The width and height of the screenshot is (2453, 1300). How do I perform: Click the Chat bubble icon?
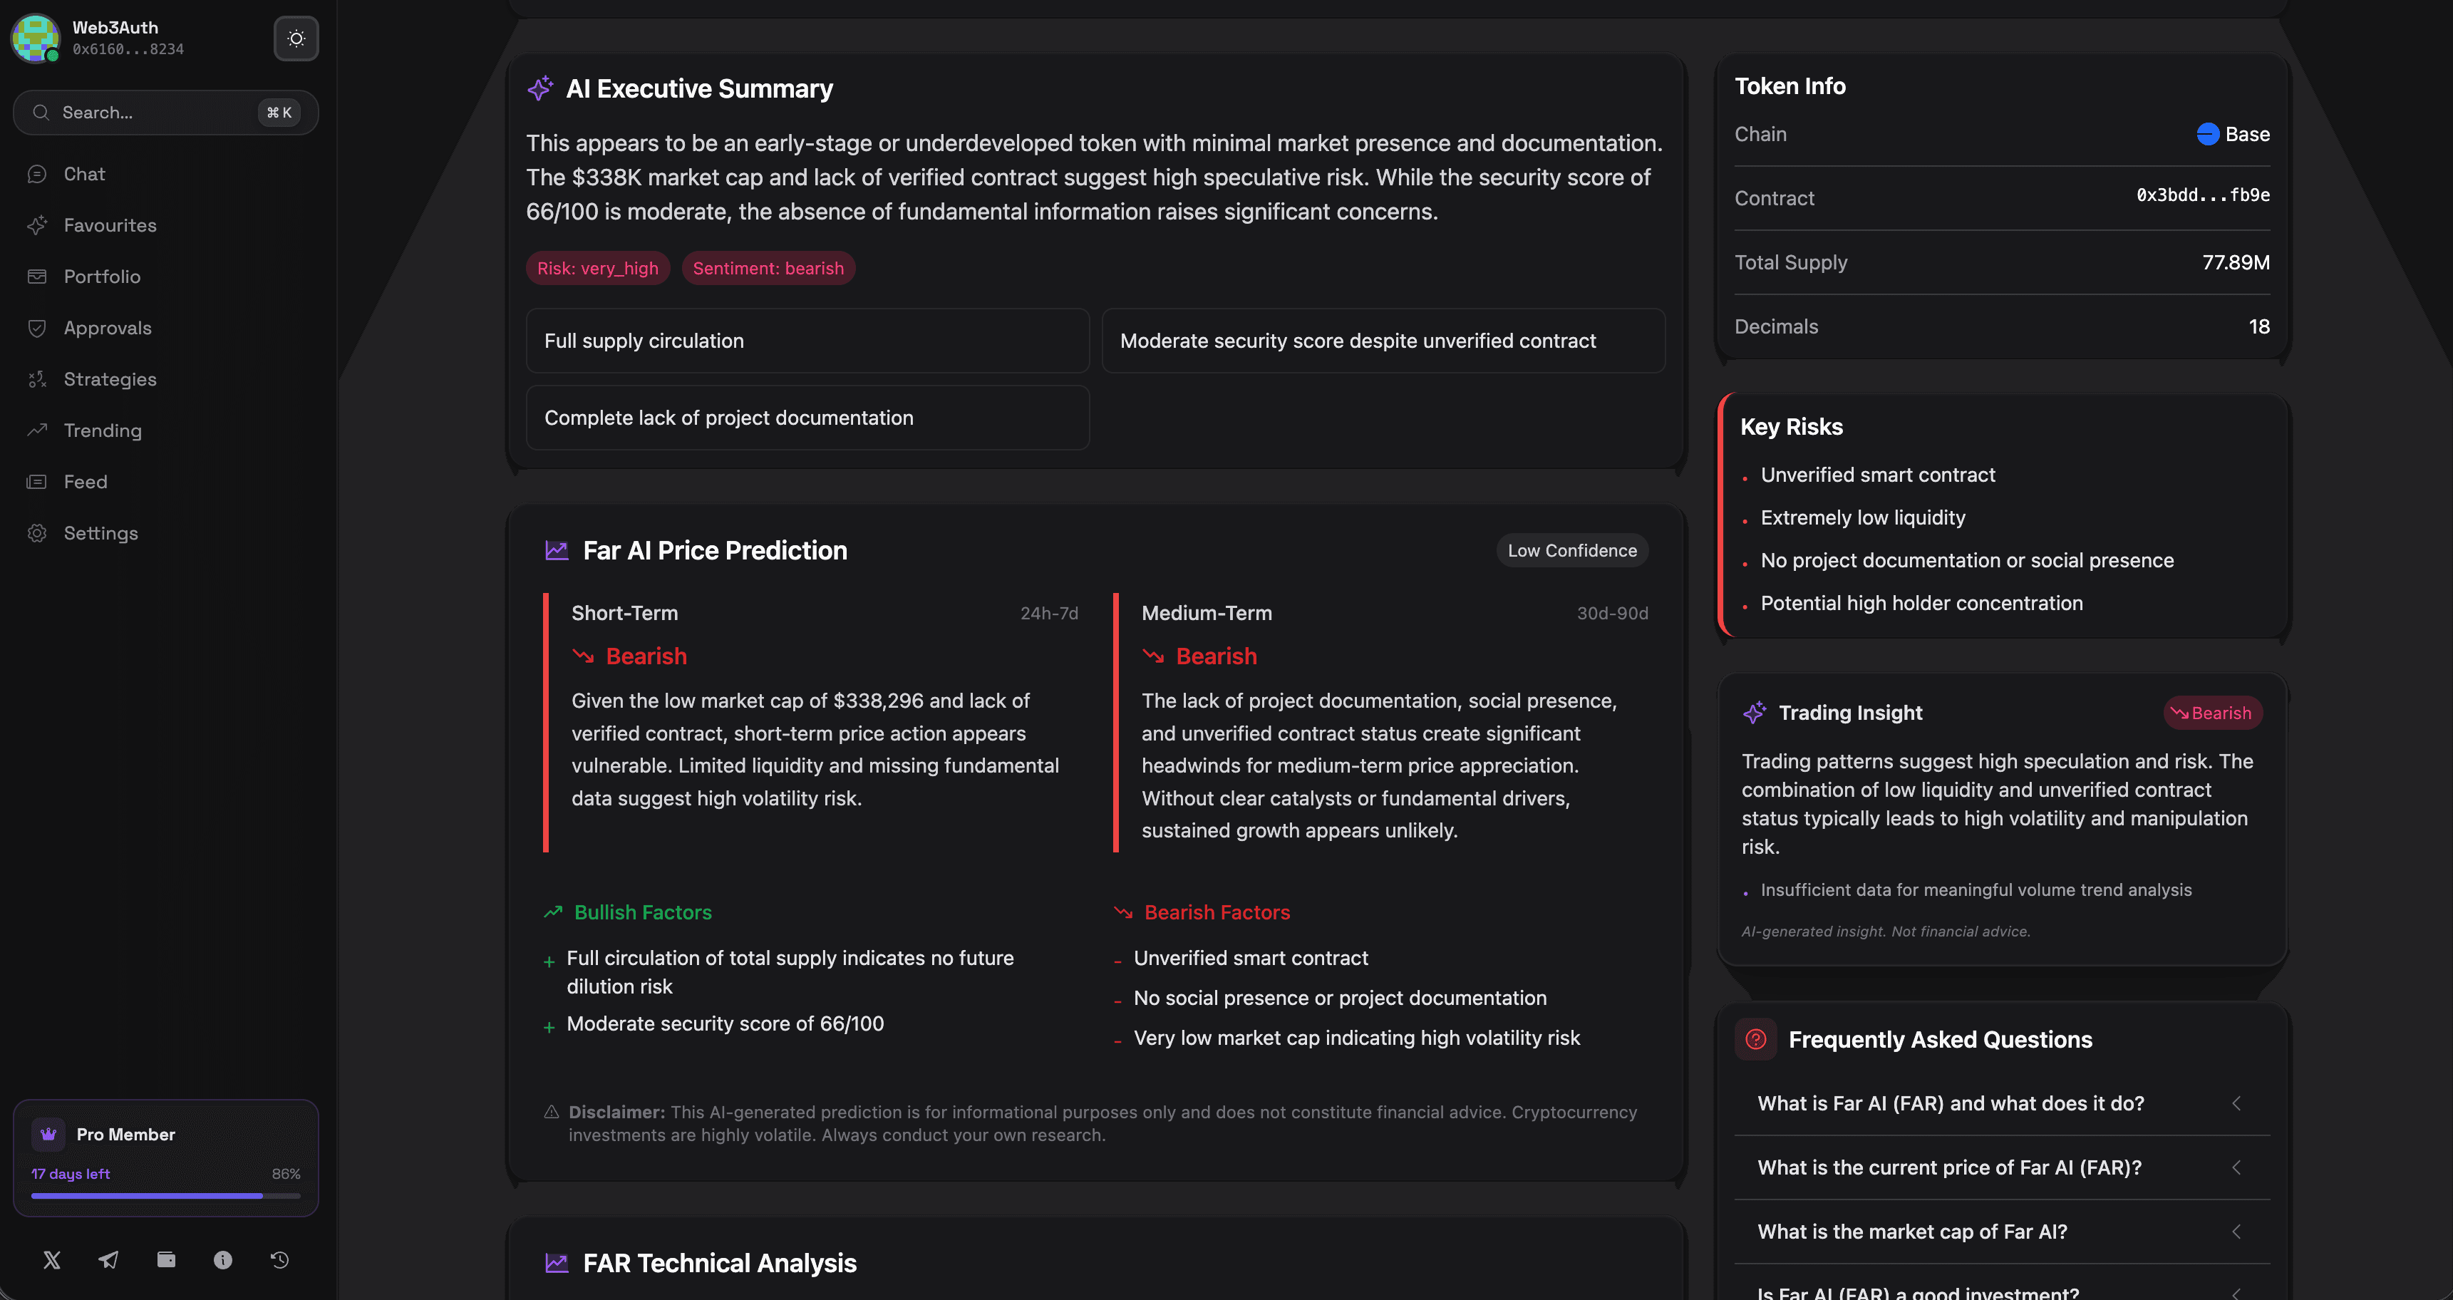click(x=37, y=175)
